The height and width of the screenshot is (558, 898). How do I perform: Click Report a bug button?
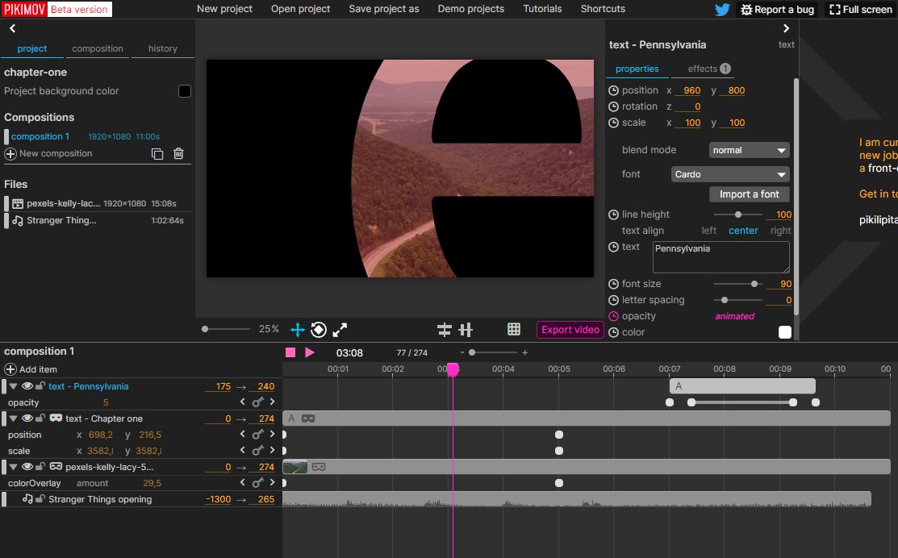(777, 9)
